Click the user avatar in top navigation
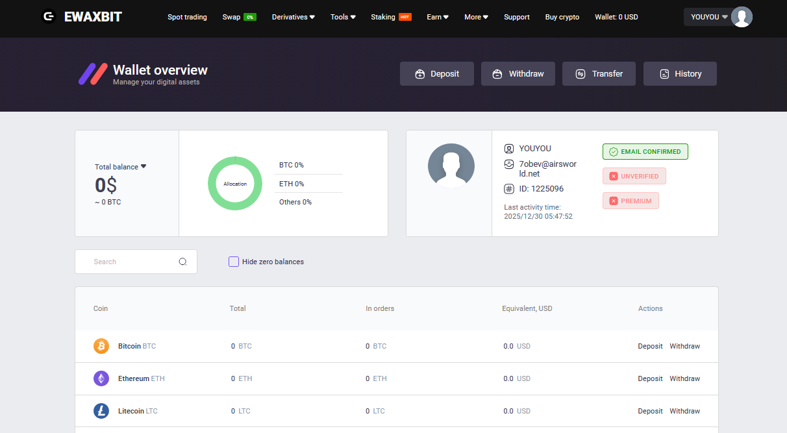The width and height of the screenshot is (787, 433). (742, 17)
